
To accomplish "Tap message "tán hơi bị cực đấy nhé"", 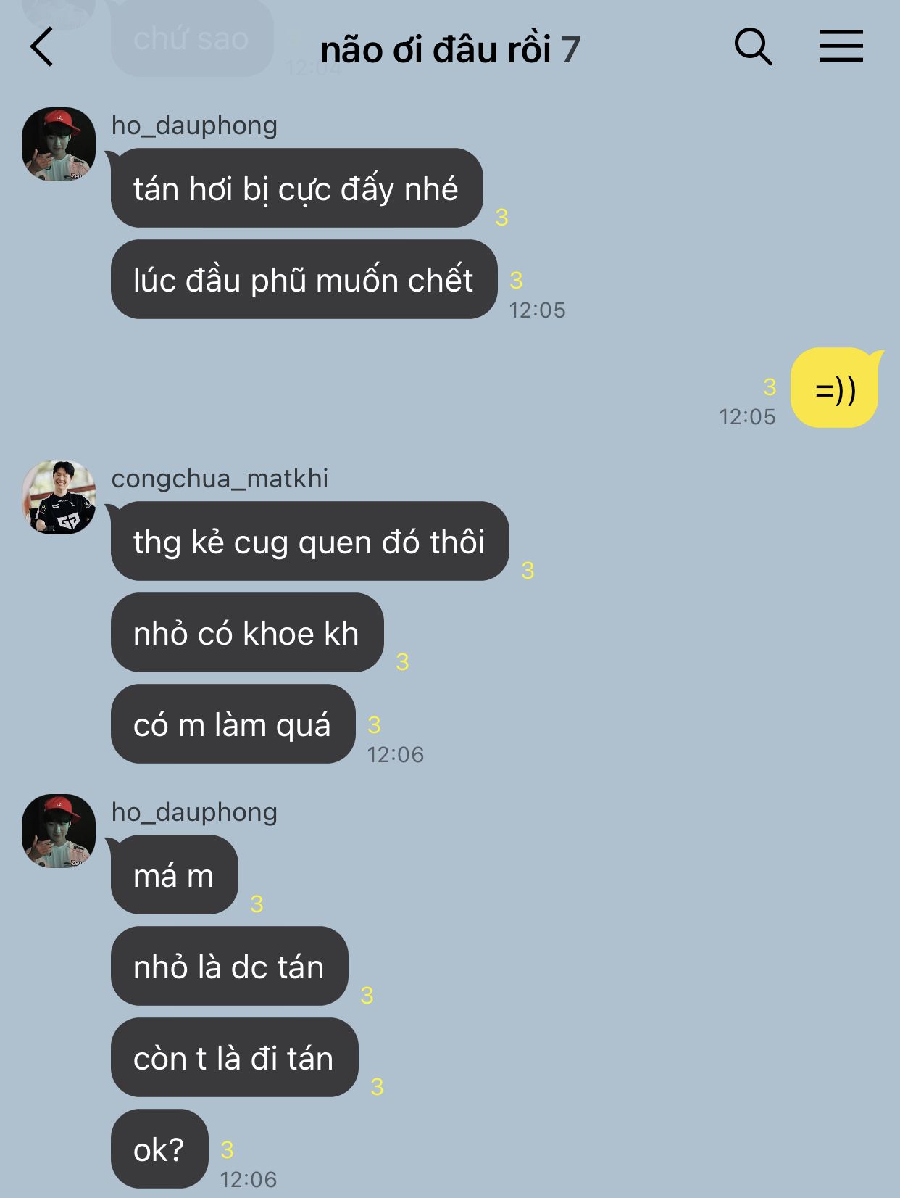I will 296,188.
